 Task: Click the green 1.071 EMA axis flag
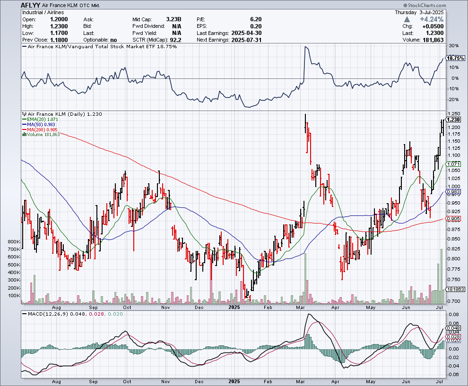coord(454,164)
